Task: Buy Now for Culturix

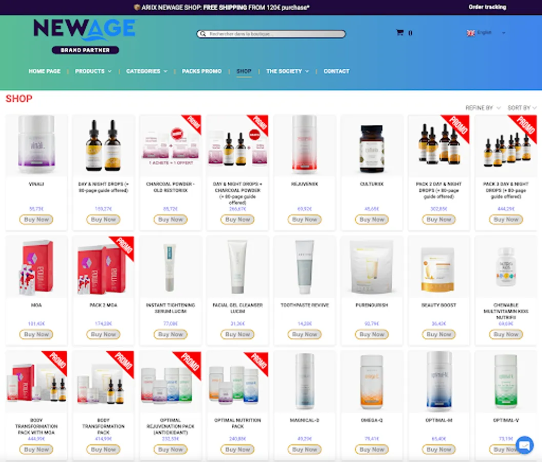Action: point(372,219)
